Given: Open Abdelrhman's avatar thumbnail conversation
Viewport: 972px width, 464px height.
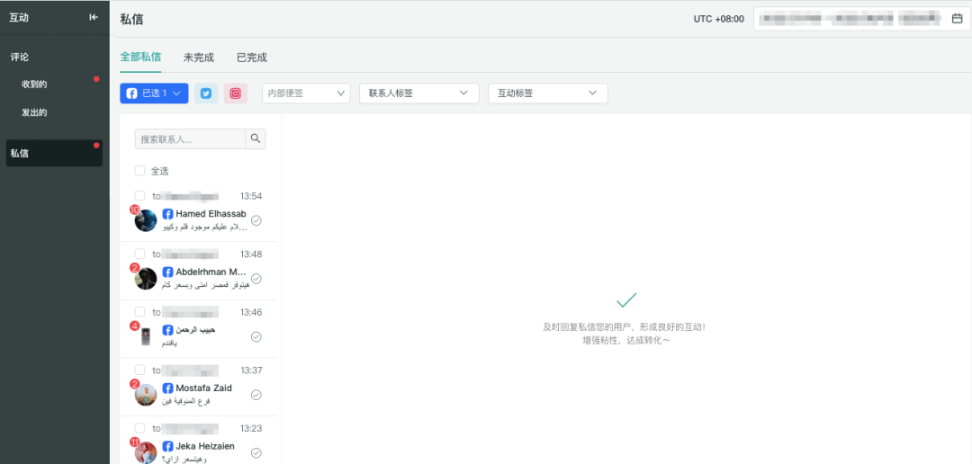Looking at the screenshot, I should tap(146, 279).
